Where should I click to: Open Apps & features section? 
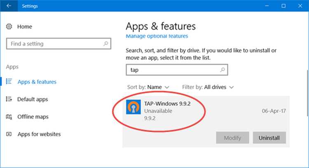point(37,82)
